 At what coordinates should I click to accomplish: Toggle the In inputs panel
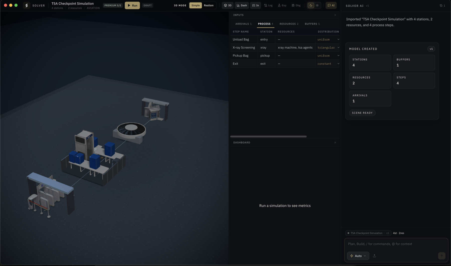[x=256, y=5]
